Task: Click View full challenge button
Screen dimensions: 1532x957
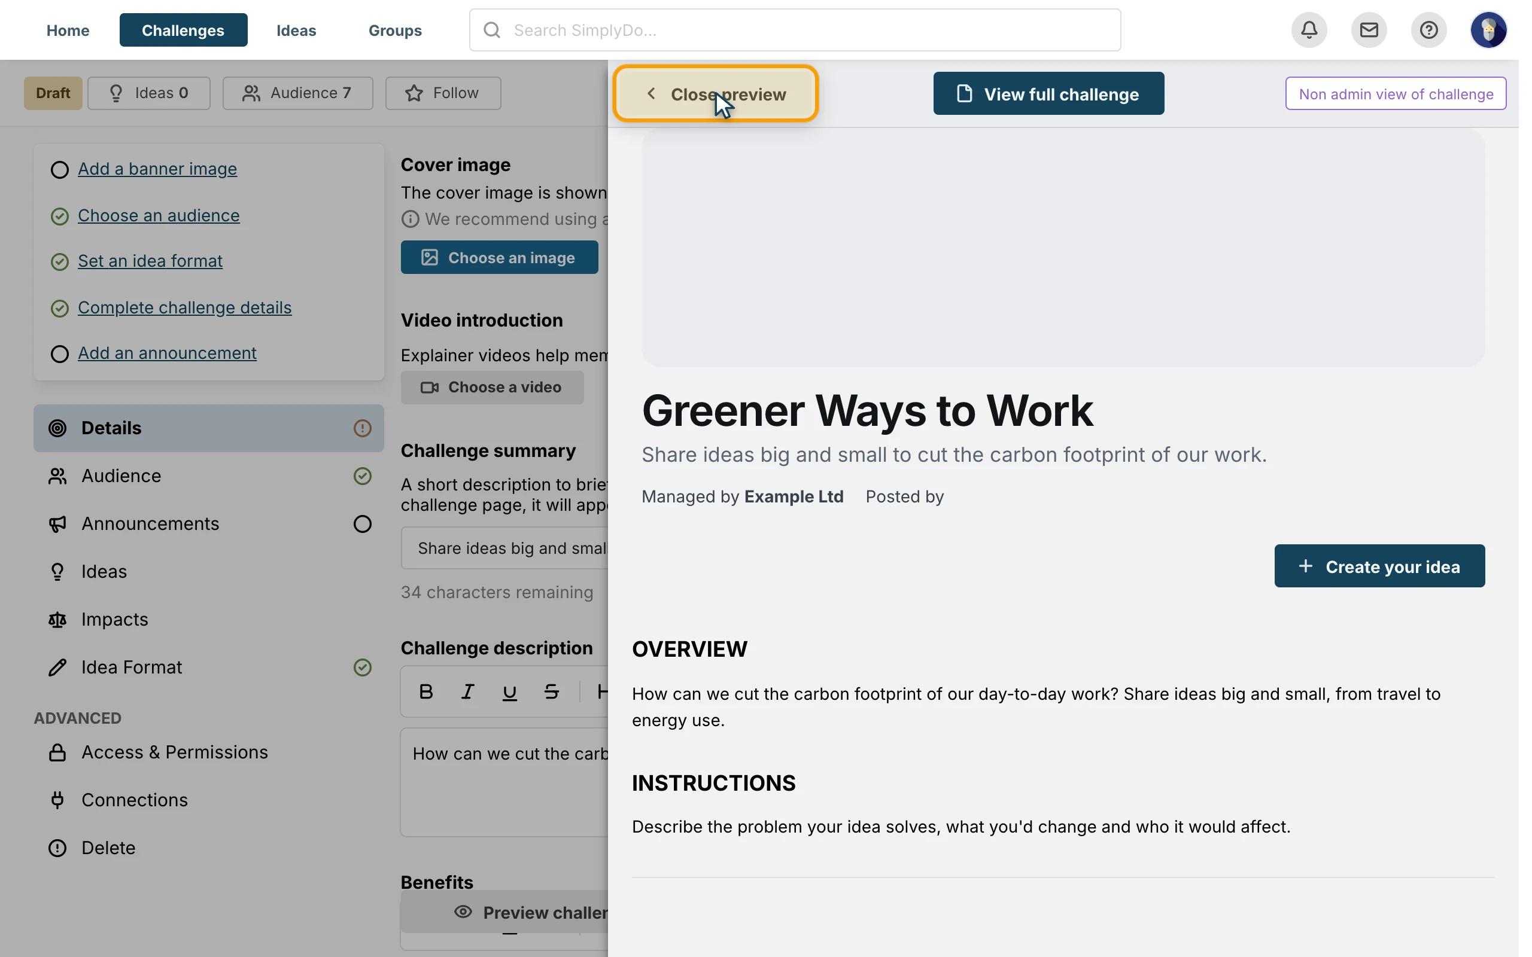Action: coord(1048,94)
